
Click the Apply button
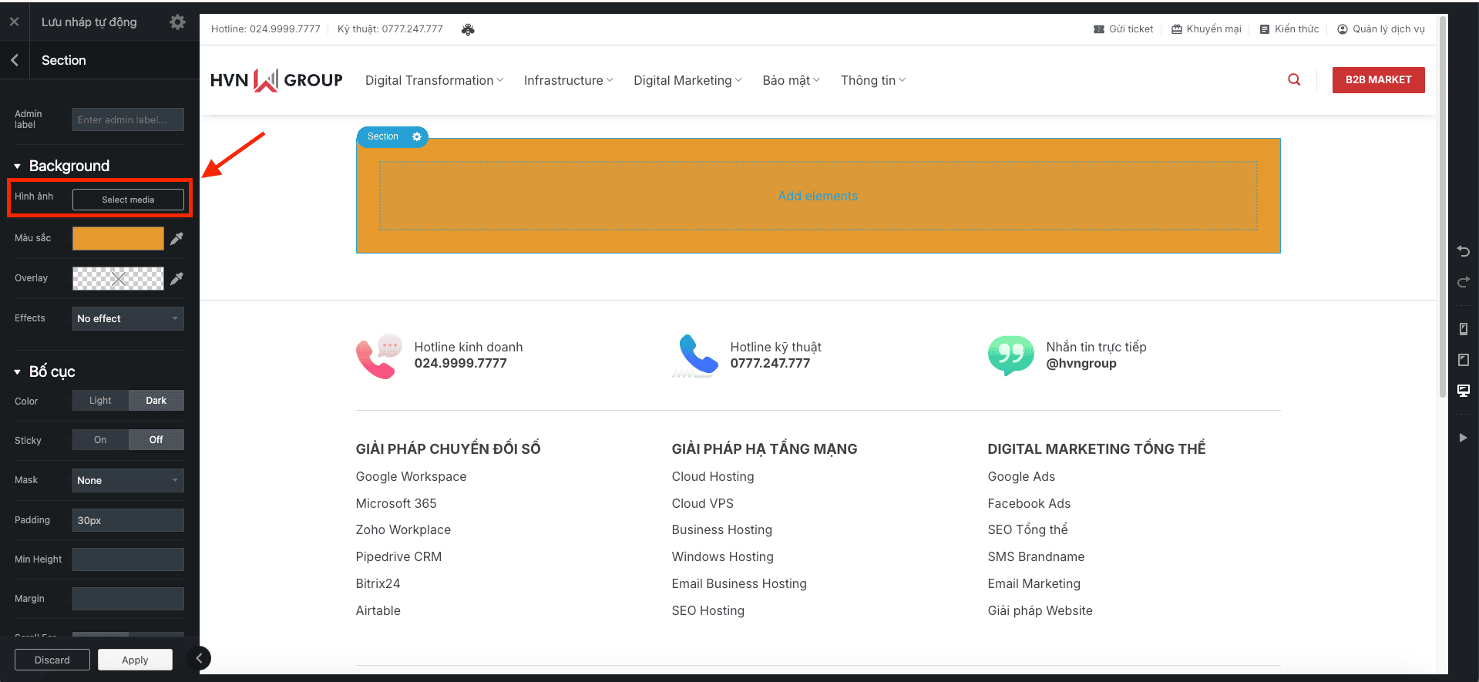coord(135,660)
